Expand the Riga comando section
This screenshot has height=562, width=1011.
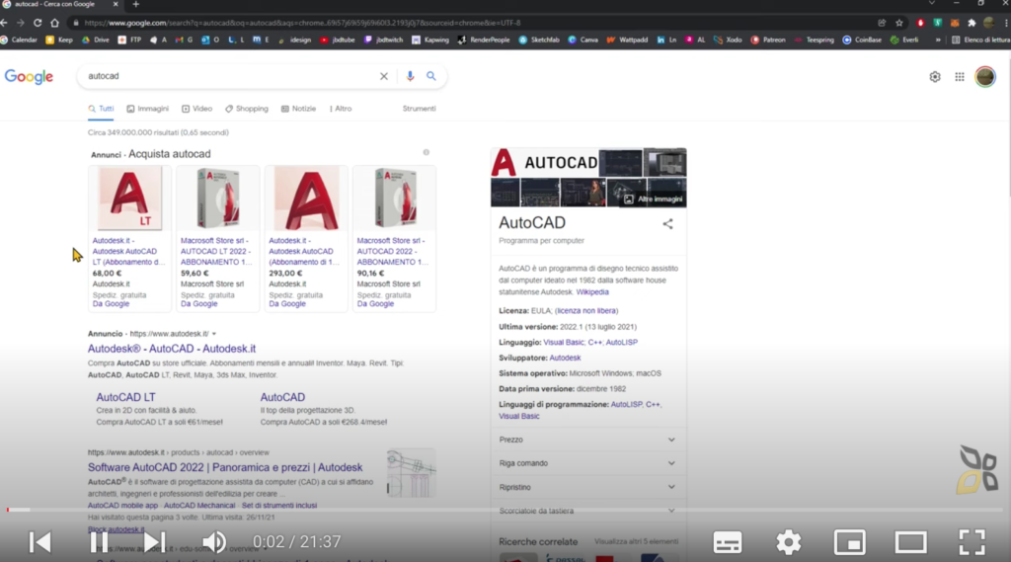point(587,463)
